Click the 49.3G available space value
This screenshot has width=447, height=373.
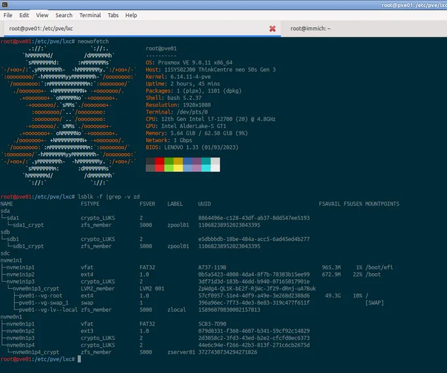pos(333,296)
